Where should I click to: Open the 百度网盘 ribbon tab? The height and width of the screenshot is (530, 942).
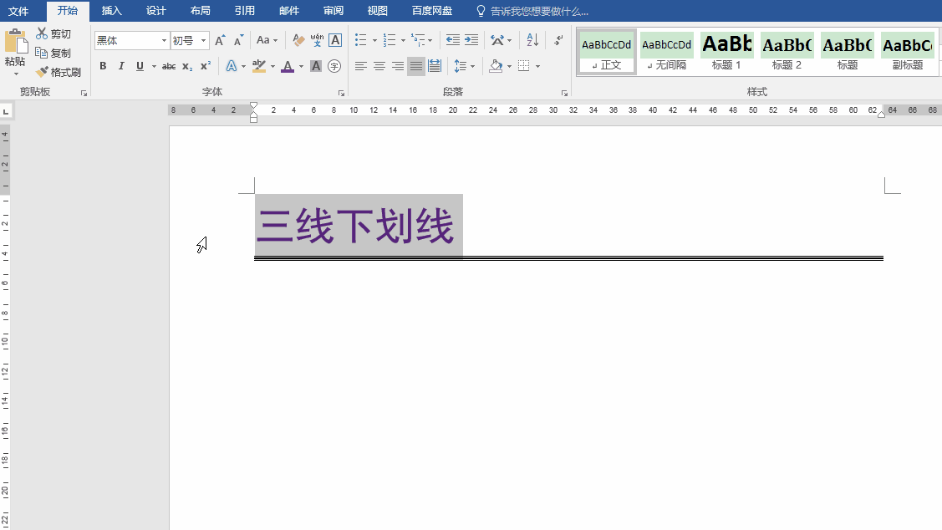(431, 11)
